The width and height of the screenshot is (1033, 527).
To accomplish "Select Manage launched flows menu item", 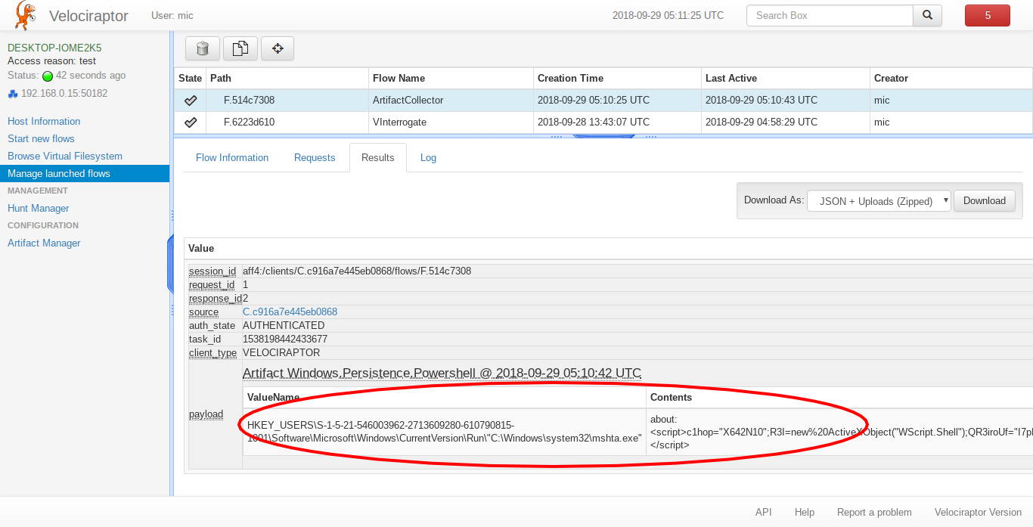I will 85,173.
